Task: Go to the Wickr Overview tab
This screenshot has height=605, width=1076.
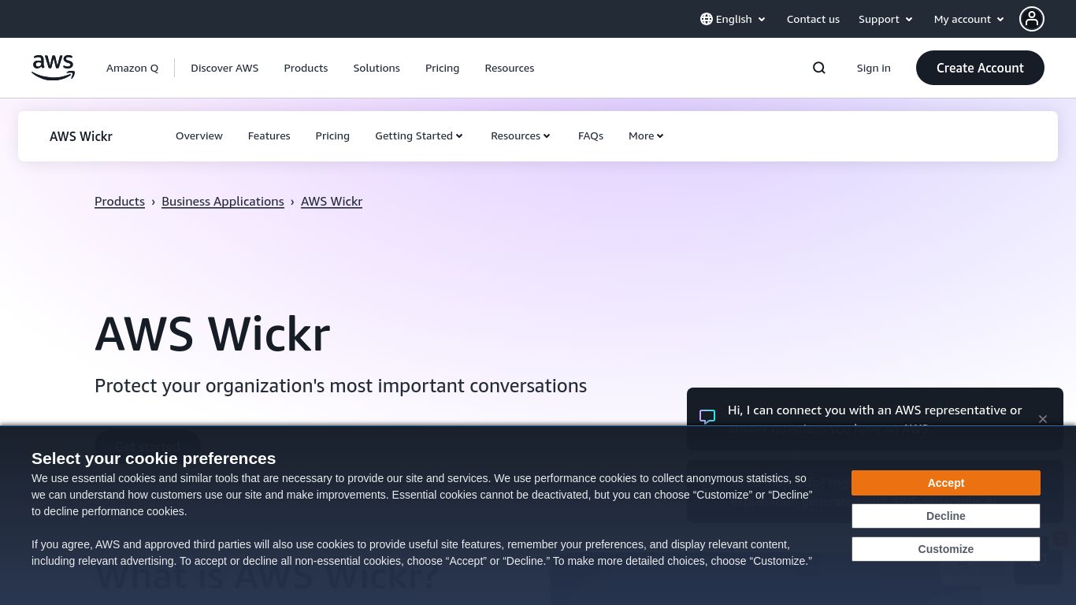Action: (199, 135)
